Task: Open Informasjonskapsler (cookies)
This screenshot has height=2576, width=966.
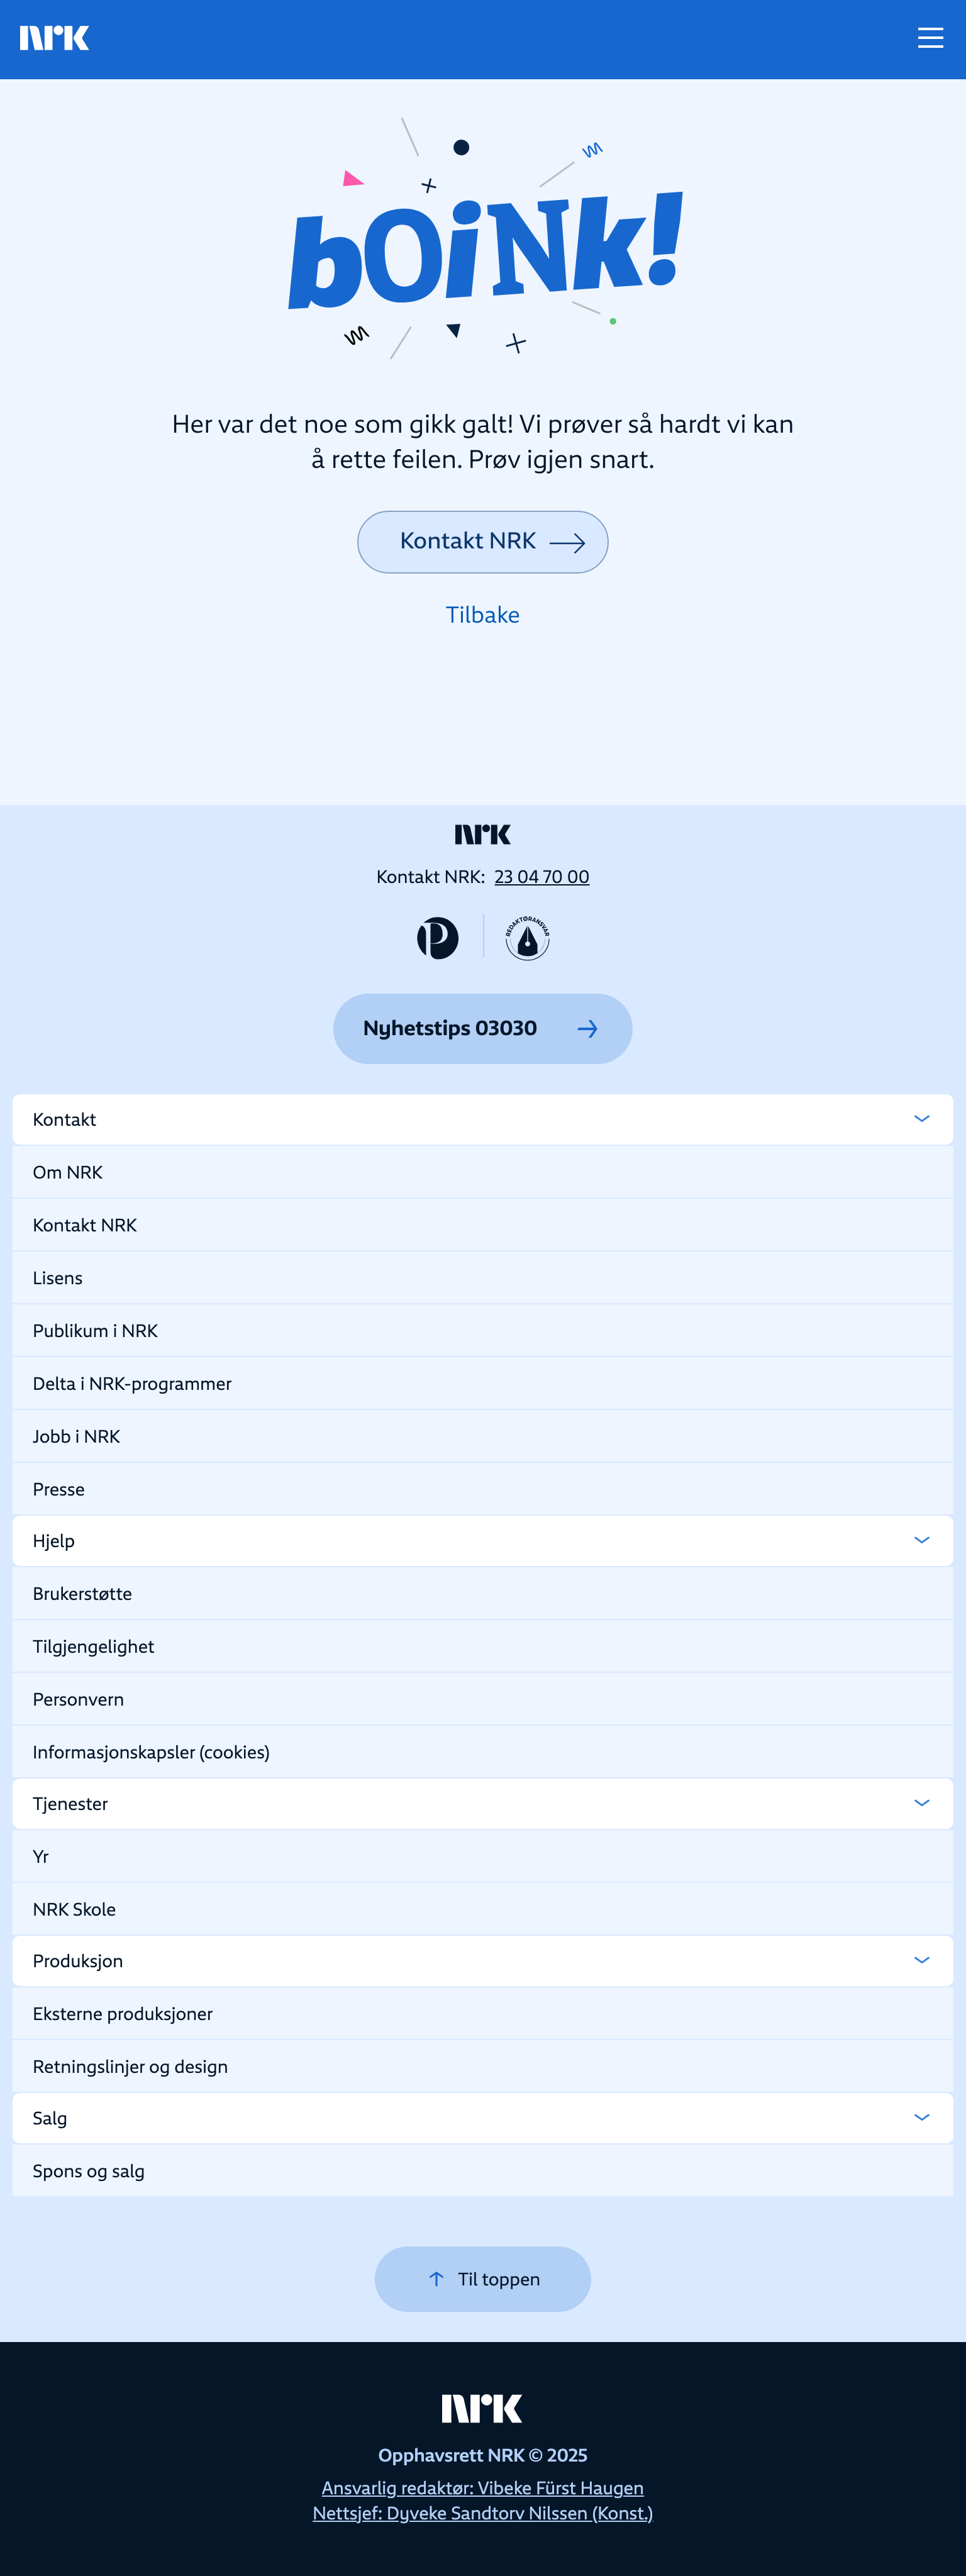Action: click(483, 1752)
